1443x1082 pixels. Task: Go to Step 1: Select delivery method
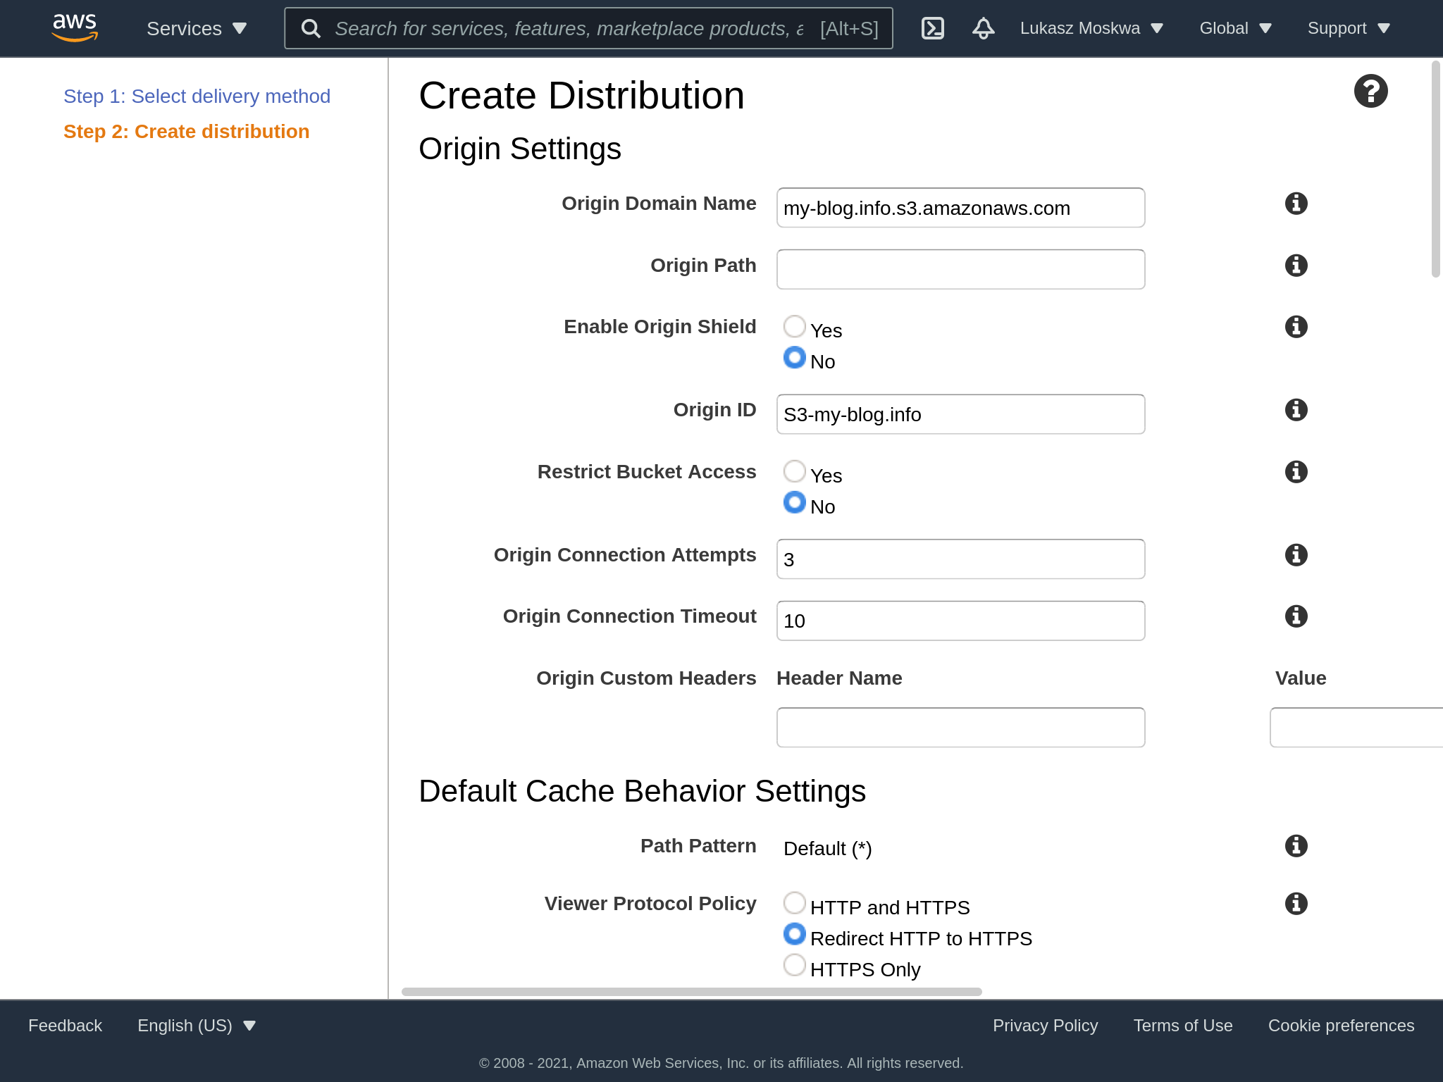[x=197, y=97]
